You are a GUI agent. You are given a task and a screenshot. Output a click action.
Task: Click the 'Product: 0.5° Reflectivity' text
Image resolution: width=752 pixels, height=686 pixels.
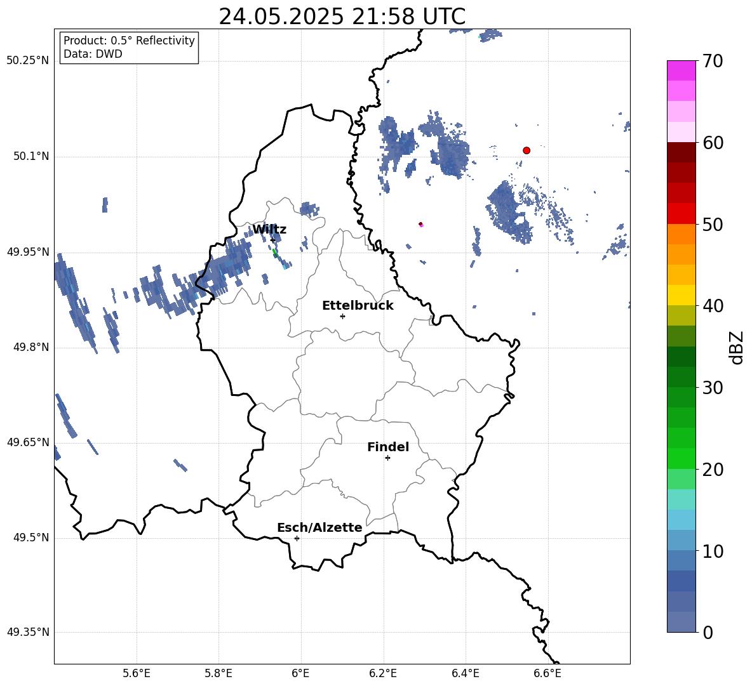point(129,41)
